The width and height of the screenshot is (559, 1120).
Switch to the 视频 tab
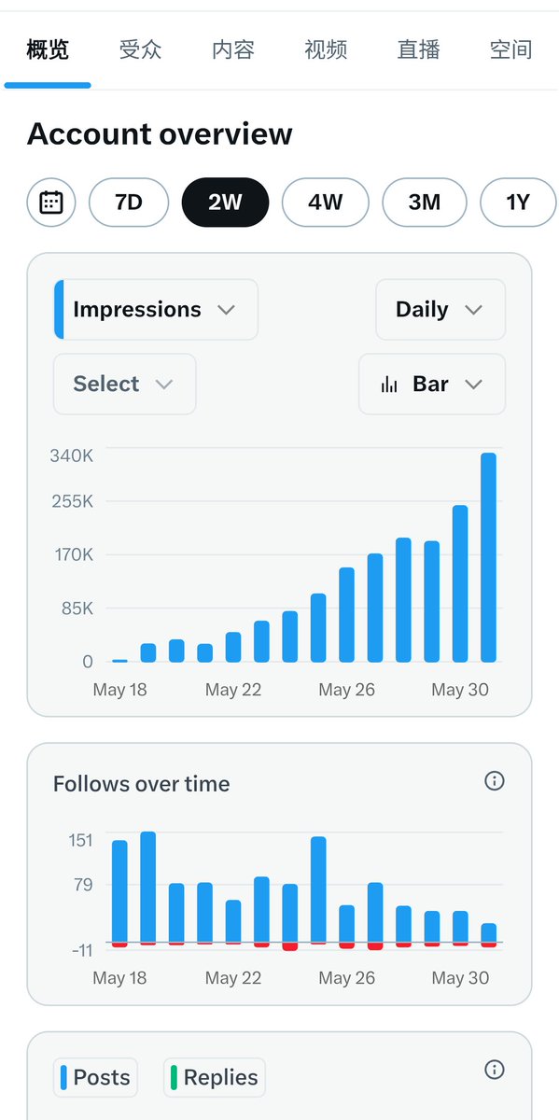(326, 49)
